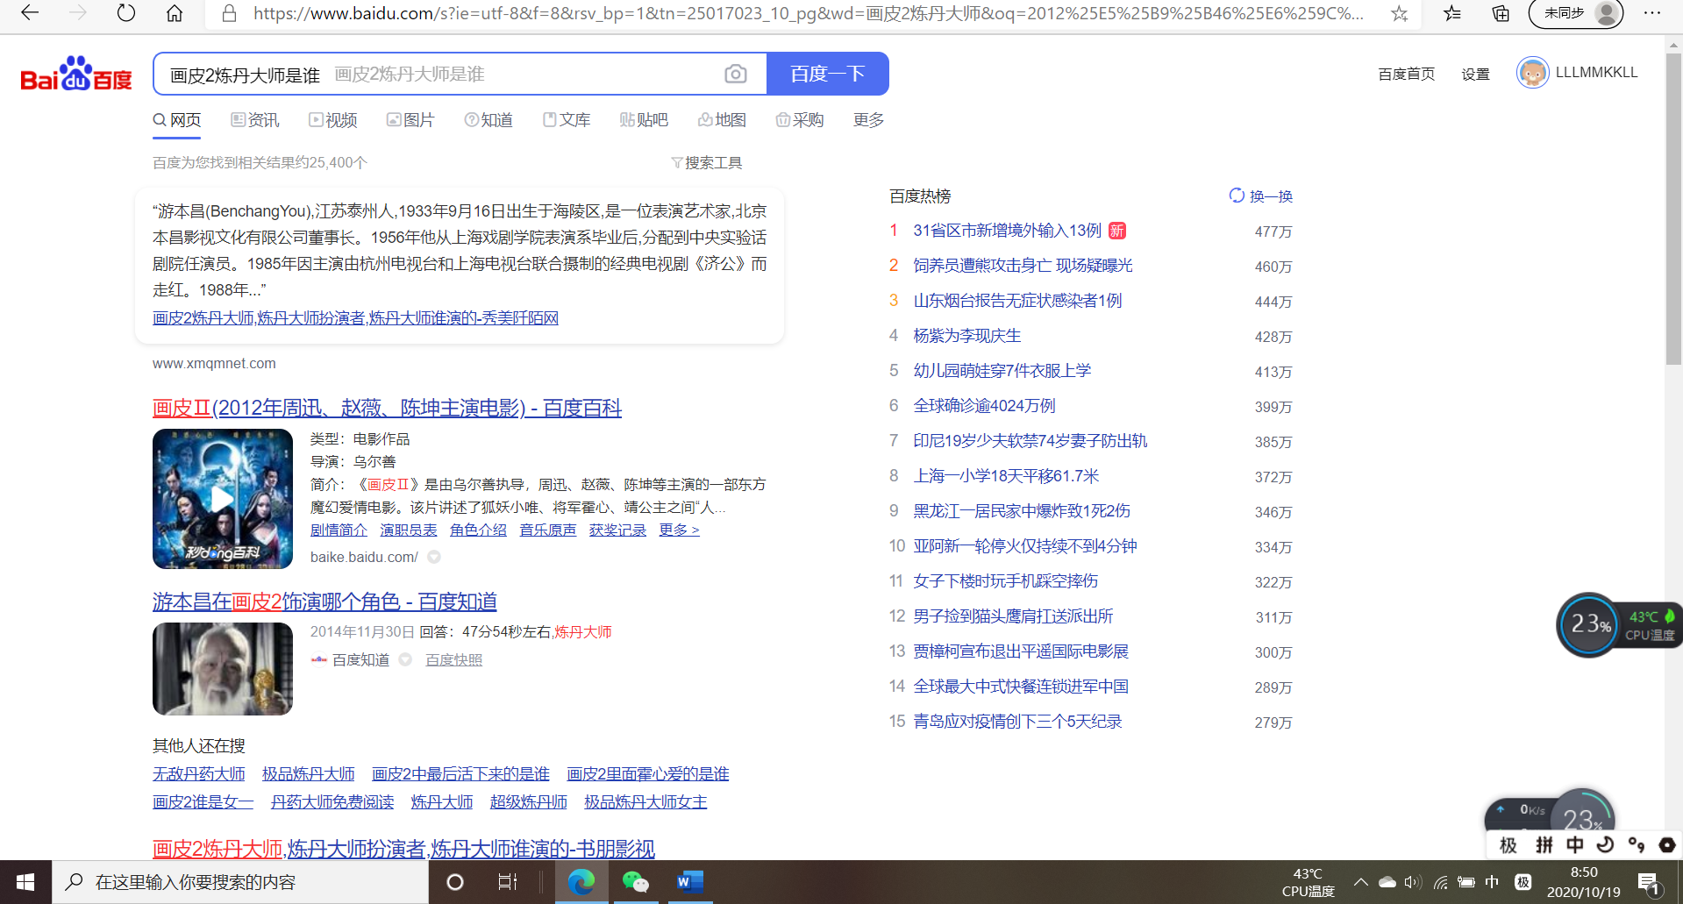Image resolution: width=1683 pixels, height=904 pixels.
Task: Open the Windows Start menu
Action: (25, 882)
